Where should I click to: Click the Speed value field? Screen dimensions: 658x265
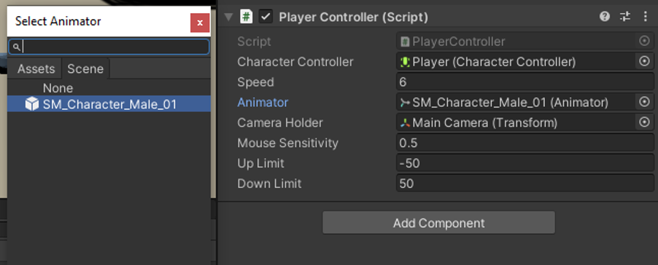[x=525, y=82]
